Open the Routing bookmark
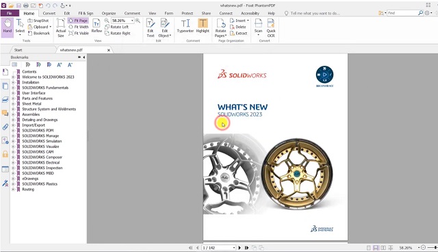This screenshot has width=438, height=252. coord(28,190)
